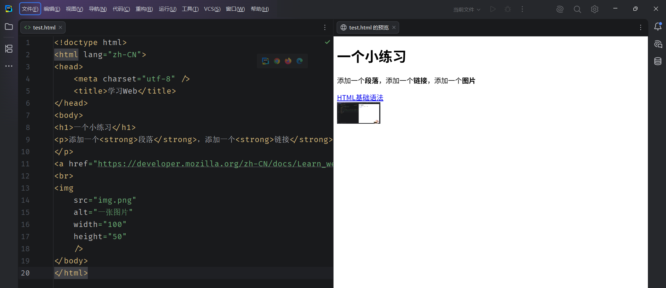Open the AI swirl icon in toolbar
The height and width of the screenshot is (288, 666).
coord(560,9)
